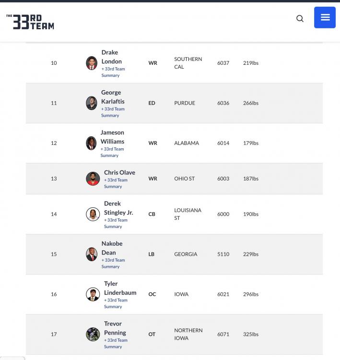Click Drake London's player photo
340x360 pixels.
[92, 63]
